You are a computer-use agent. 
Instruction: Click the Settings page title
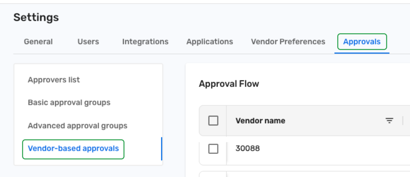tap(36, 18)
